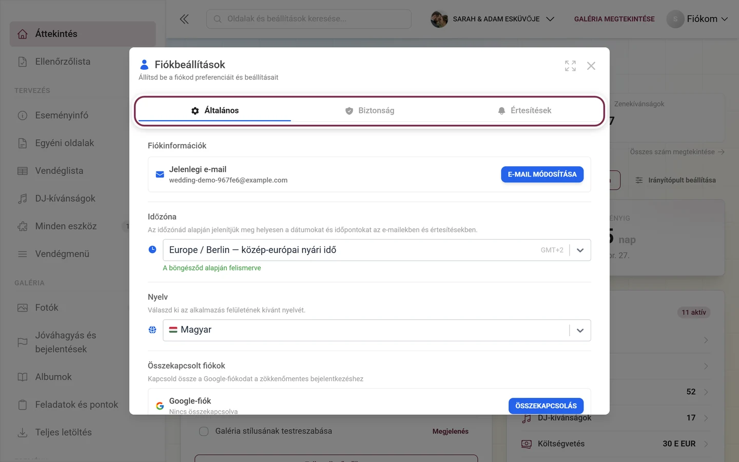The width and height of the screenshot is (739, 462).
Task: Click the E-mail módosítása button
Action: pyautogui.click(x=542, y=175)
